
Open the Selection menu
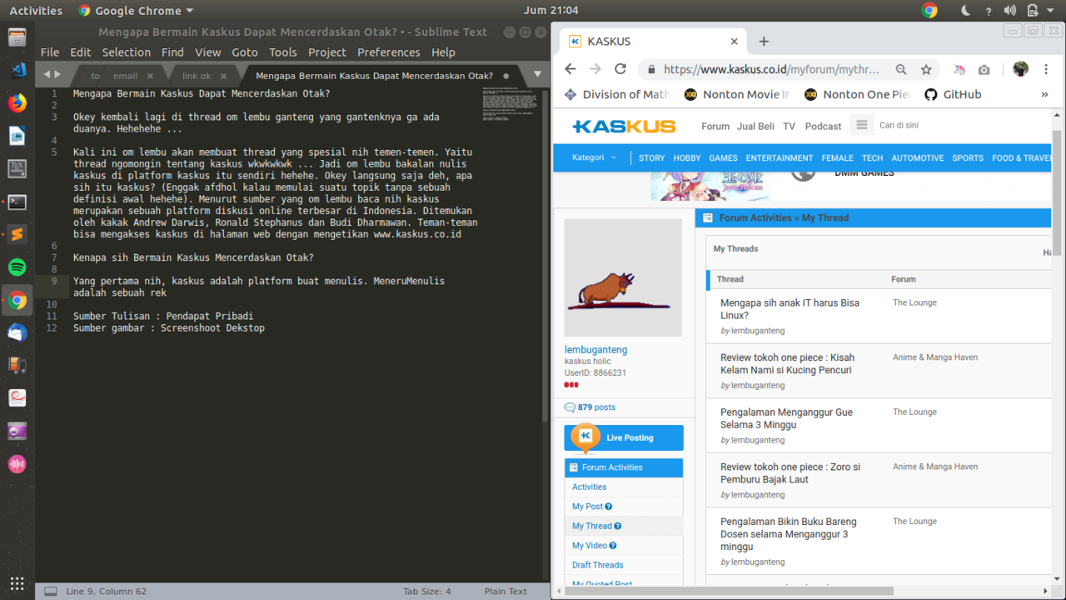[127, 52]
